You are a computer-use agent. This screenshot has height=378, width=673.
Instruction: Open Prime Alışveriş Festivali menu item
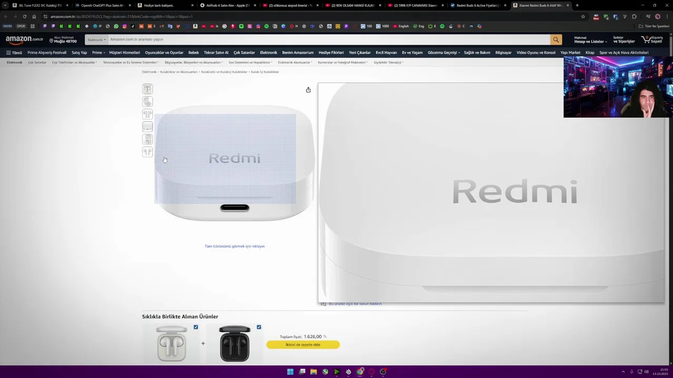[x=47, y=52]
